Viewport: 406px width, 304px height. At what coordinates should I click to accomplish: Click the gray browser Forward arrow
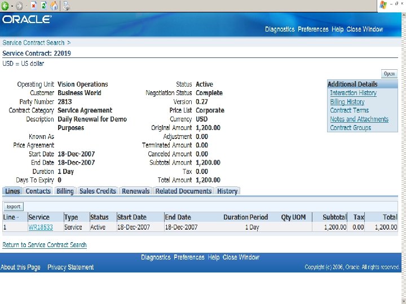coord(19,6)
